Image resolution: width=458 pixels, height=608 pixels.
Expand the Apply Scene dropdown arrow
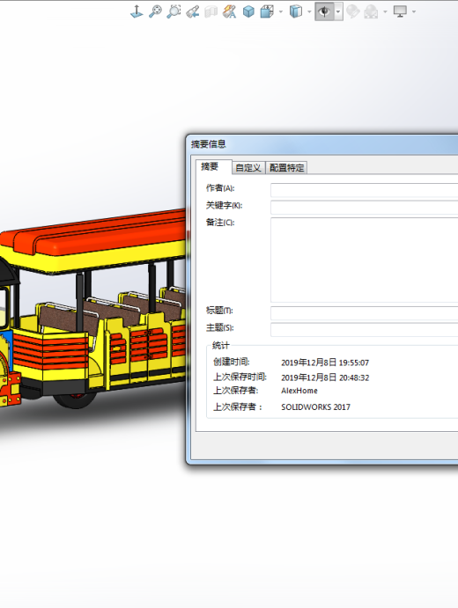tap(385, 11)
